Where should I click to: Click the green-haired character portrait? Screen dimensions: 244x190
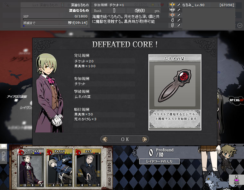pyautogui.click(x=49, y=93)
